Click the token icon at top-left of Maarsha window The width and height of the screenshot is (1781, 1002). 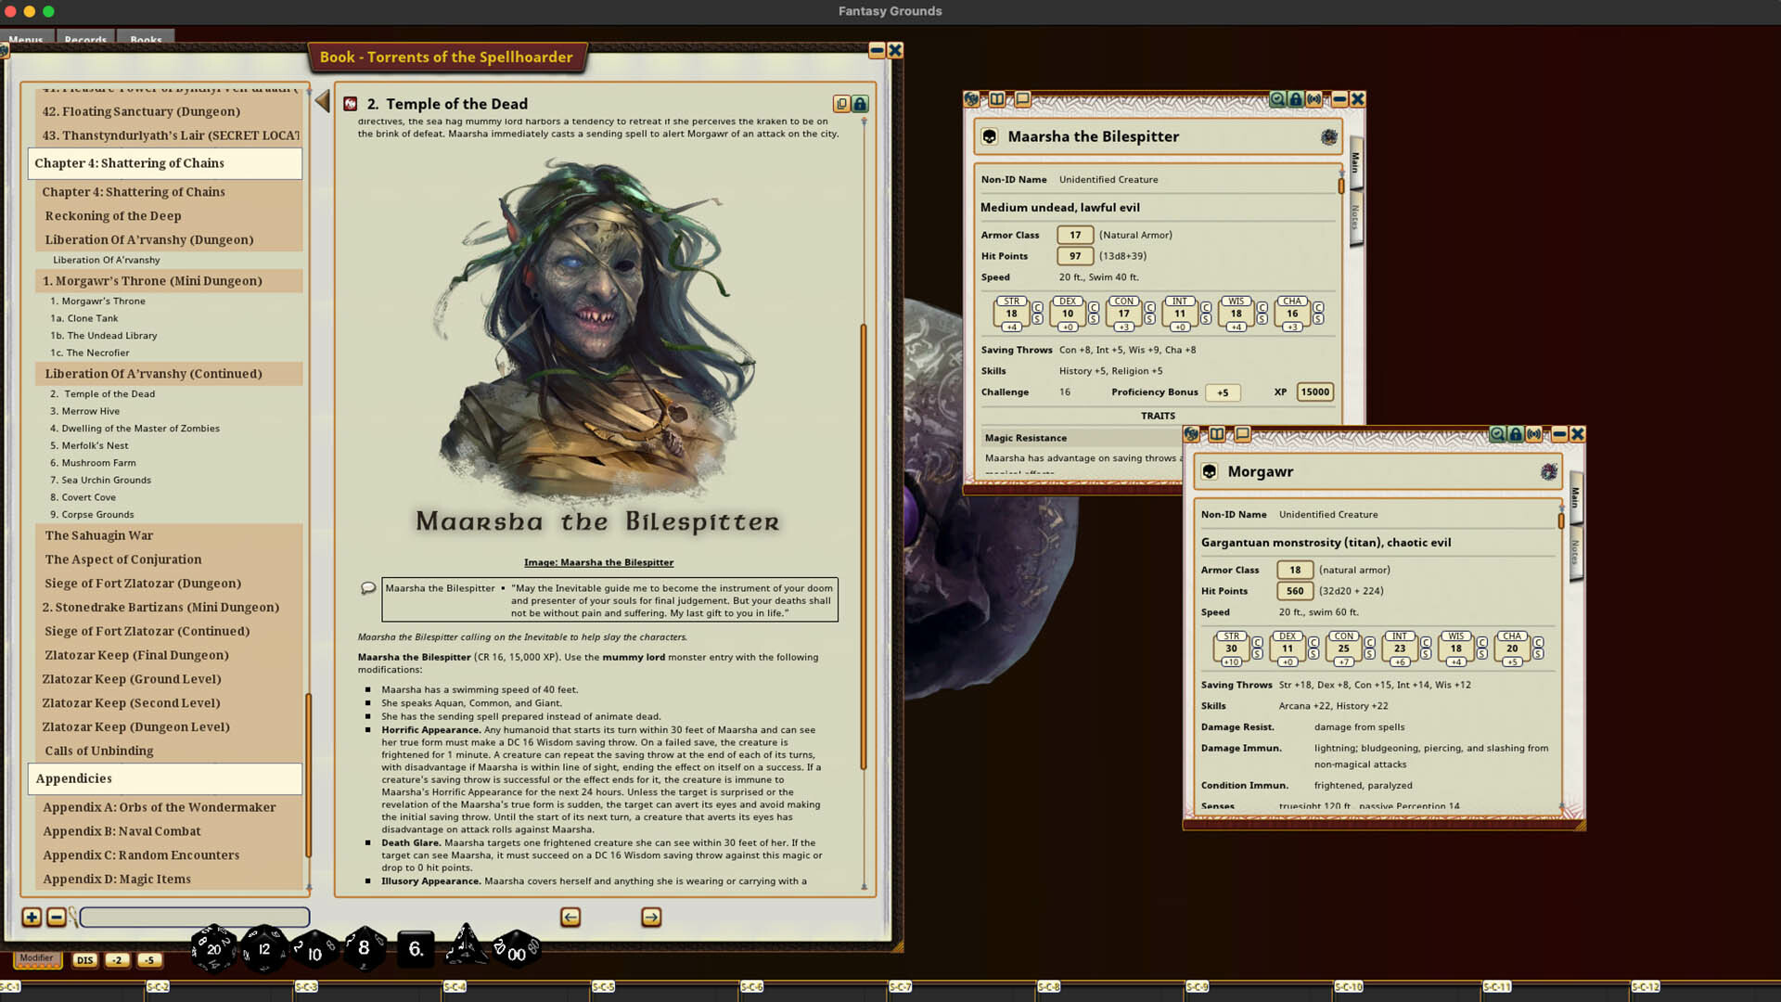(970, 98)
